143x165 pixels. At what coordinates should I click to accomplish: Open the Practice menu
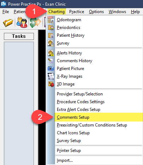[x=77, y=12]
